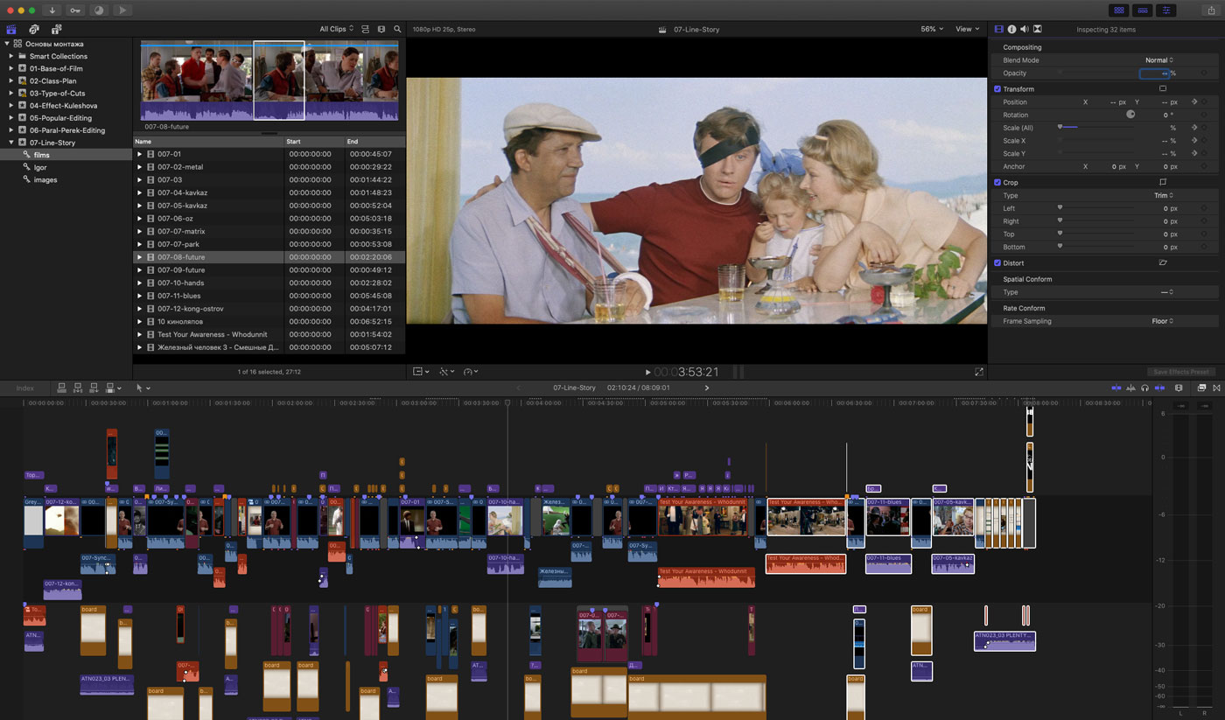Open the Transitions browser button
1225x720 pixels.
(x=1216, y=388)
